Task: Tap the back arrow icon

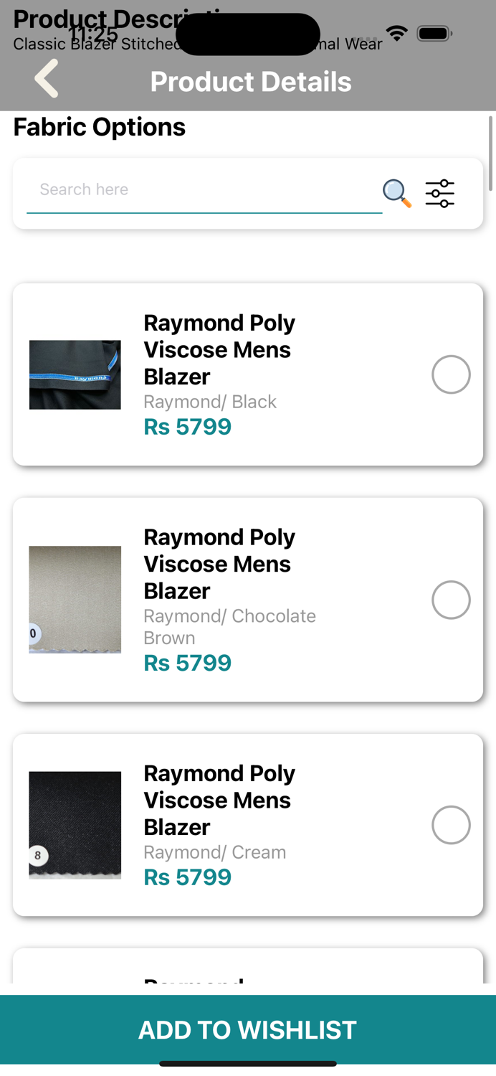Action: click(47, 78)
